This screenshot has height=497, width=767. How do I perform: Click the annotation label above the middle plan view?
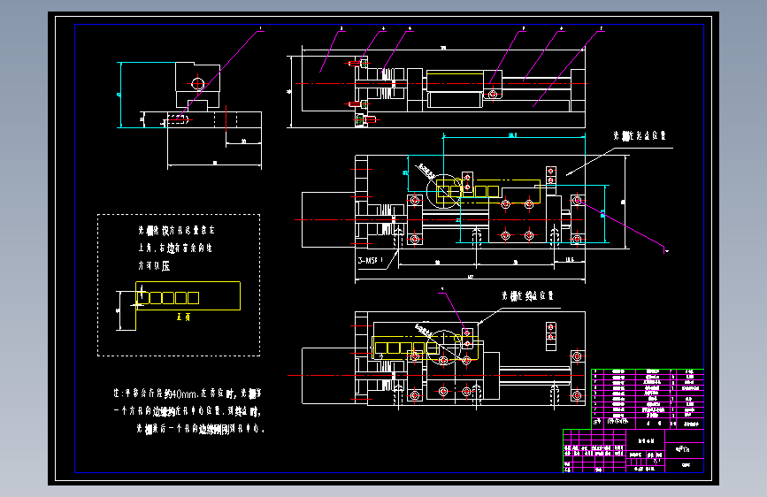point(640,135)
